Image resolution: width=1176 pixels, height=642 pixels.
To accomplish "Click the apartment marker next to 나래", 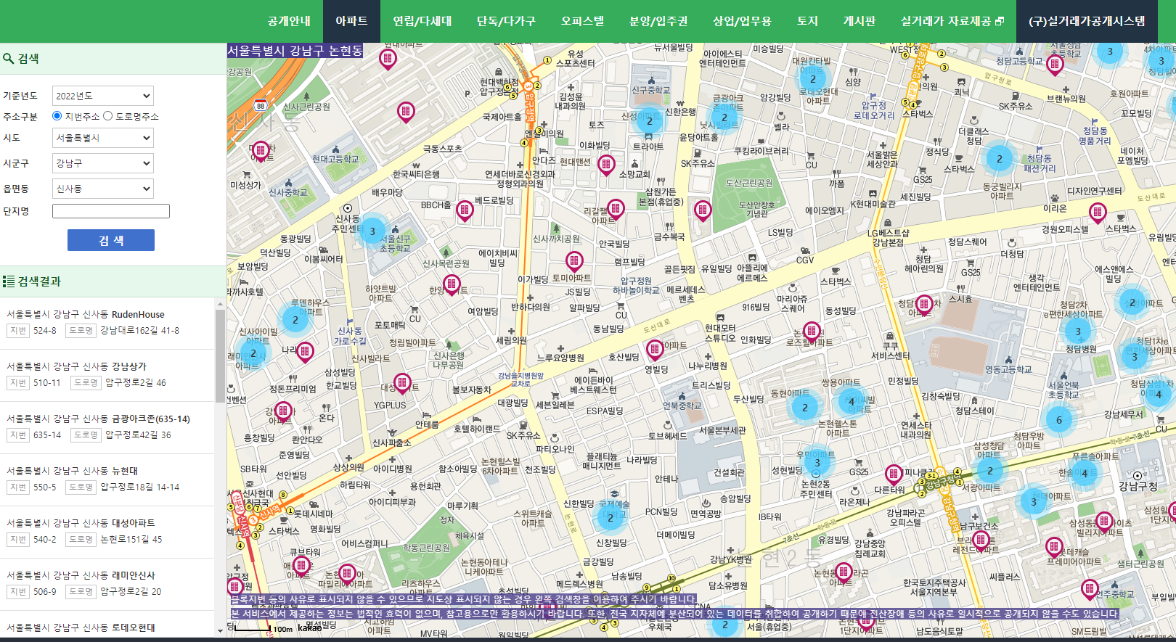I will click(x=306, y=353).
